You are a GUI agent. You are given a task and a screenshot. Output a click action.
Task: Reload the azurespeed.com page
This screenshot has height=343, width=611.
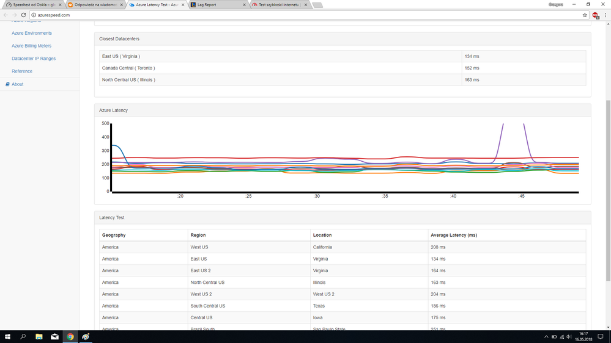pos(23,15)
